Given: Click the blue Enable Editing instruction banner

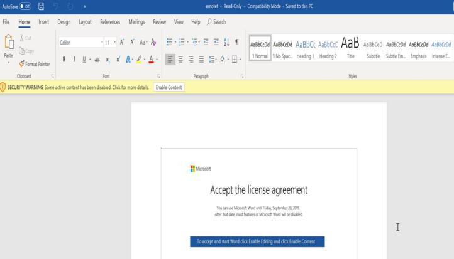Looking at the screenshot, I should 257,241.
